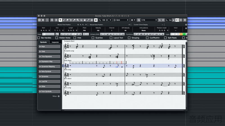Toggle the highlighted layers icon in toolbar
The image size is (225, 126).
96,20
